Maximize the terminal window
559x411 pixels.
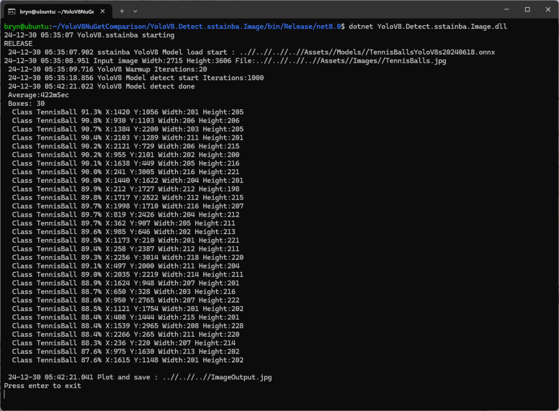[527, 10]
